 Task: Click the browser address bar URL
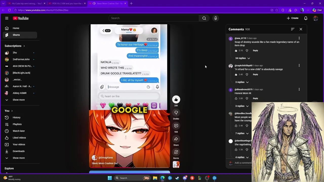43,10
